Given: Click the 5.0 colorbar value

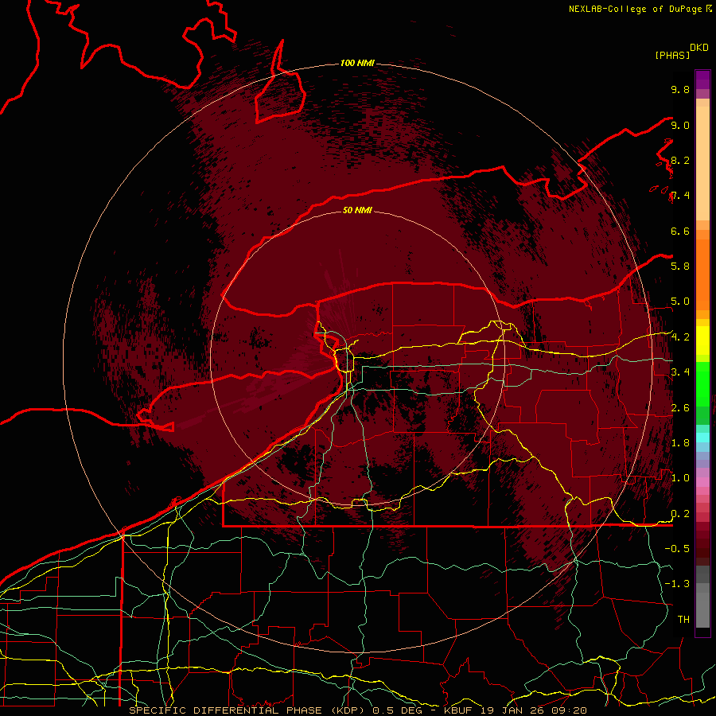Looking at the screenshot, I should coord(680,302).
